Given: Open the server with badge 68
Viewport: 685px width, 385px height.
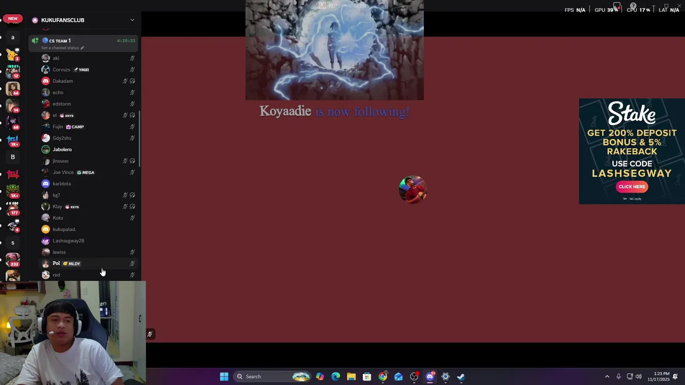Looking at the screenshot, I should pos(13,122).
